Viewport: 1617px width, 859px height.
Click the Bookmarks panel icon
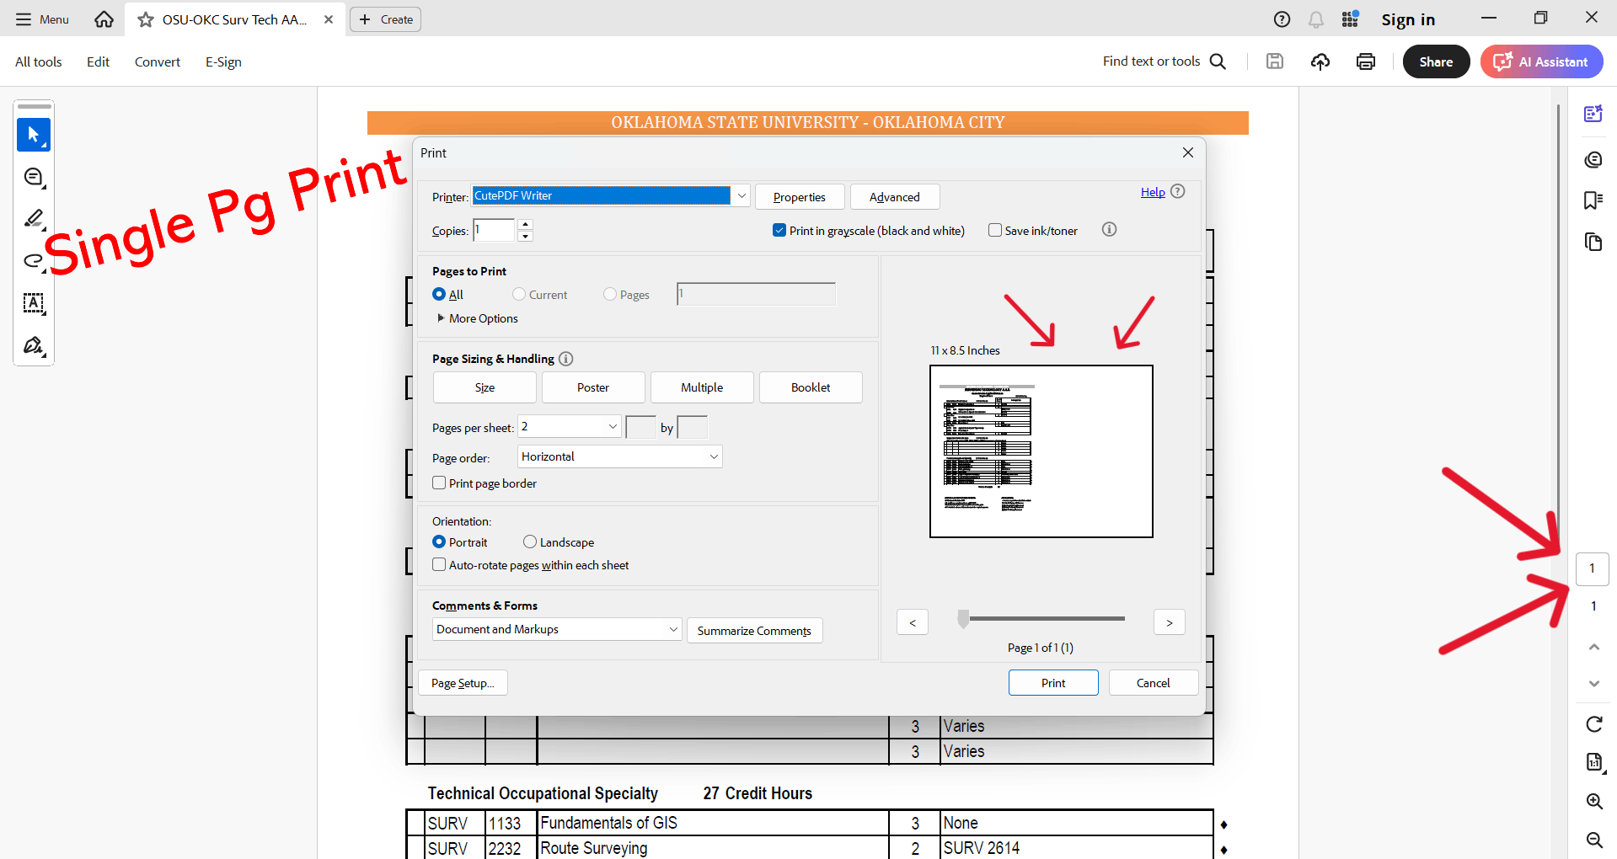[1593, 200]
